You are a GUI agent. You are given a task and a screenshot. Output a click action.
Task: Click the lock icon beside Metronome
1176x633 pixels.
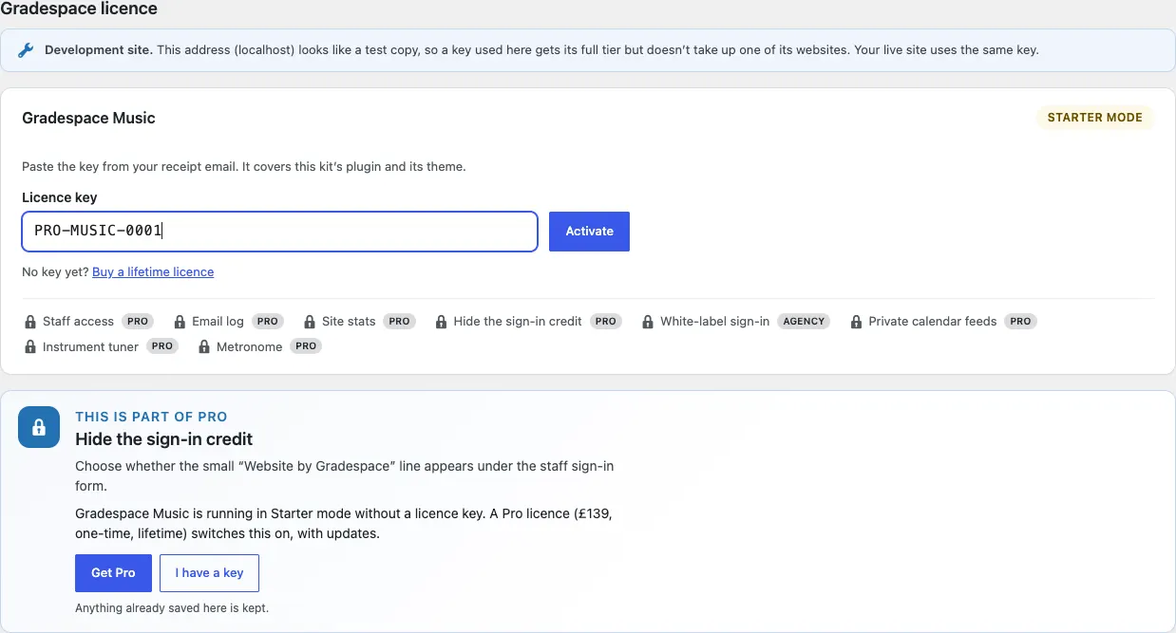click(204, 347)
